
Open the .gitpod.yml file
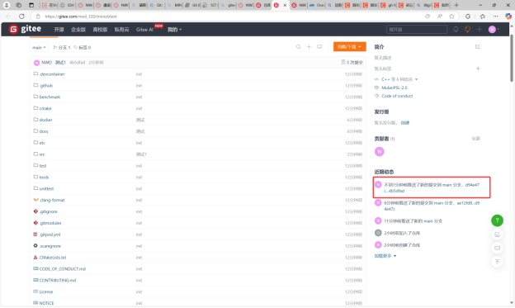coord(50,235)
